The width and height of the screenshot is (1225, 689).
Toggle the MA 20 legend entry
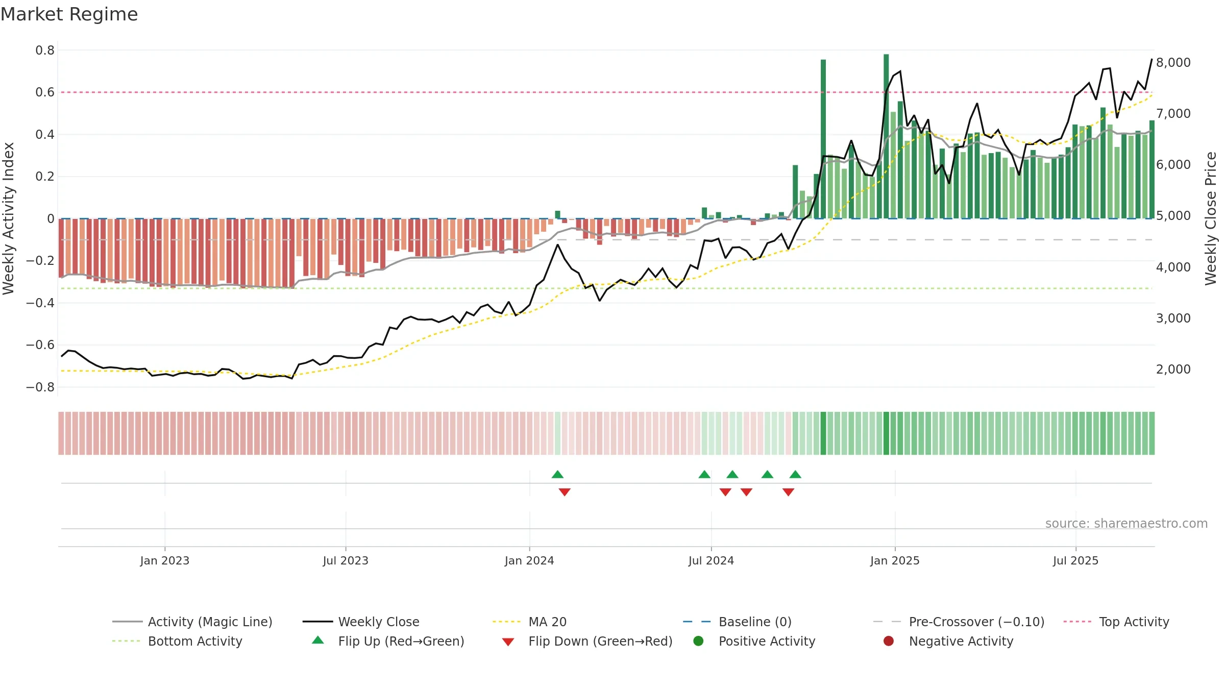coord(530,622)
